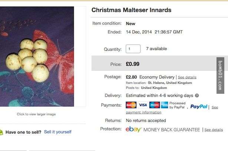Viewport: 228px width, 151px height.
Task: Click the Christmas Malteser Innards title
Action: [x=131, y=10]
